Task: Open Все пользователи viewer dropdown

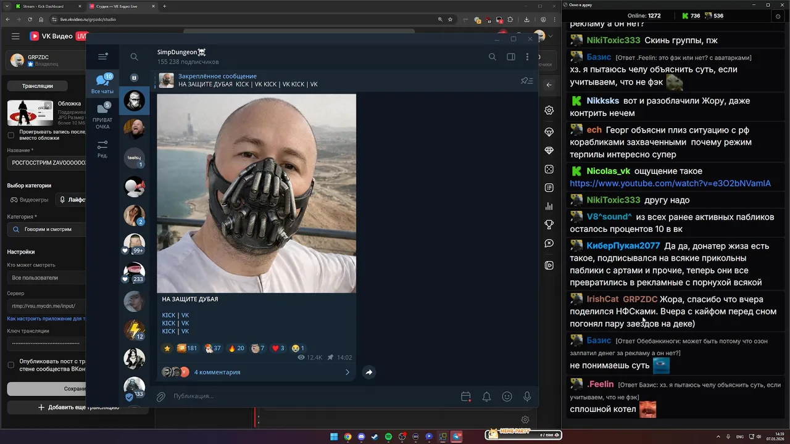Action: tap(47, 277)
